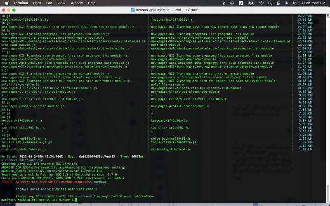
Task: Click status-tap-bdecfebf-js.js file name
Action: click(24, 150)
